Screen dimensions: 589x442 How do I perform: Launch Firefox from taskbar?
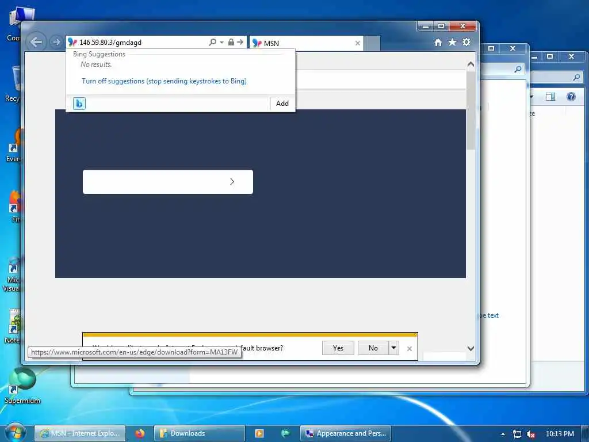click(x=140, y=433)
